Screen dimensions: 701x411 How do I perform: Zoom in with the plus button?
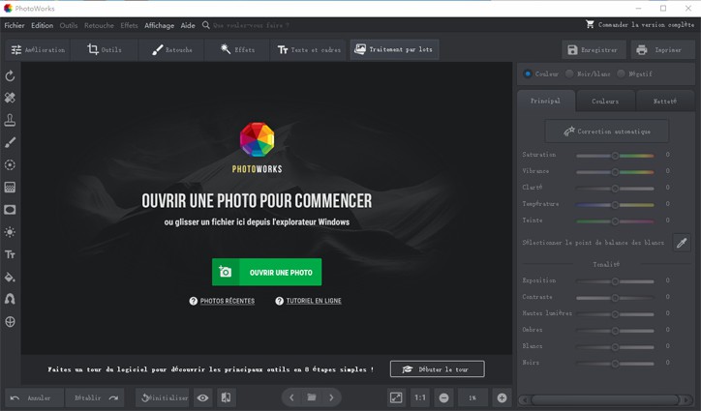tap(502, 397)
